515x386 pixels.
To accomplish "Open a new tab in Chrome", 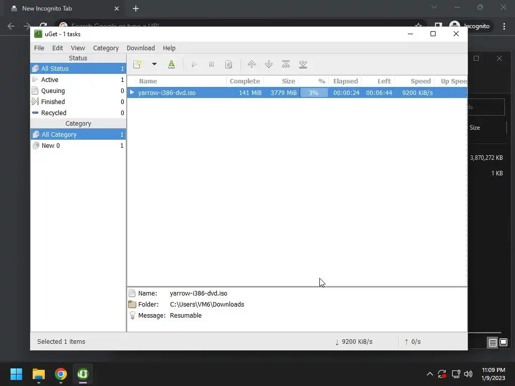I will tap(136, 9).
